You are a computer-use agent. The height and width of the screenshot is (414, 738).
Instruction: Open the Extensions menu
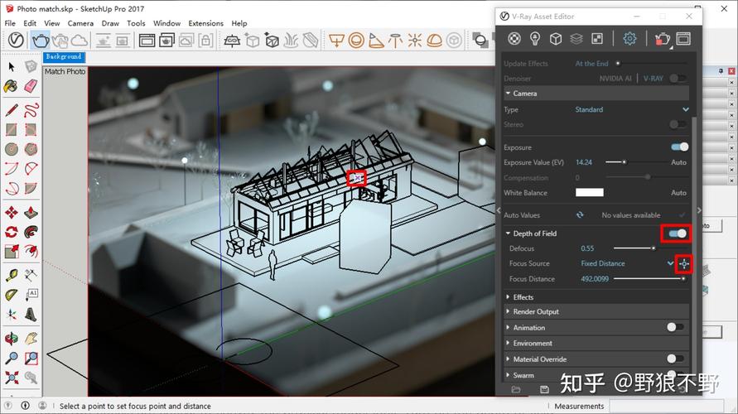pos(205,23)
